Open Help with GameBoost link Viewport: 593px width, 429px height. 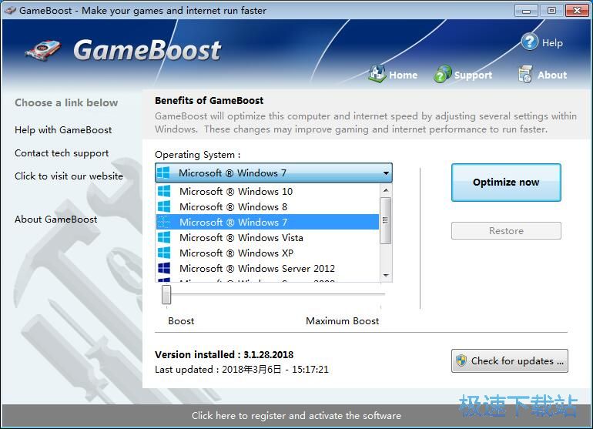pos(63,129)
